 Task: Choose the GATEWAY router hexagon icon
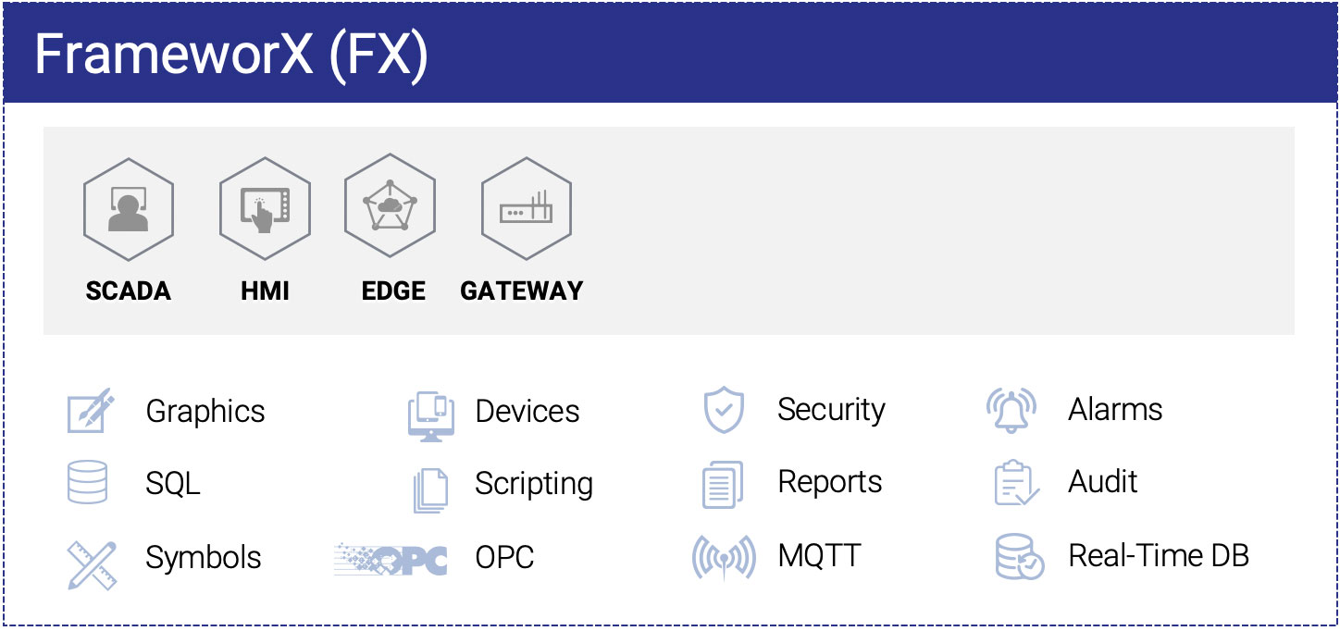[526, 209]
